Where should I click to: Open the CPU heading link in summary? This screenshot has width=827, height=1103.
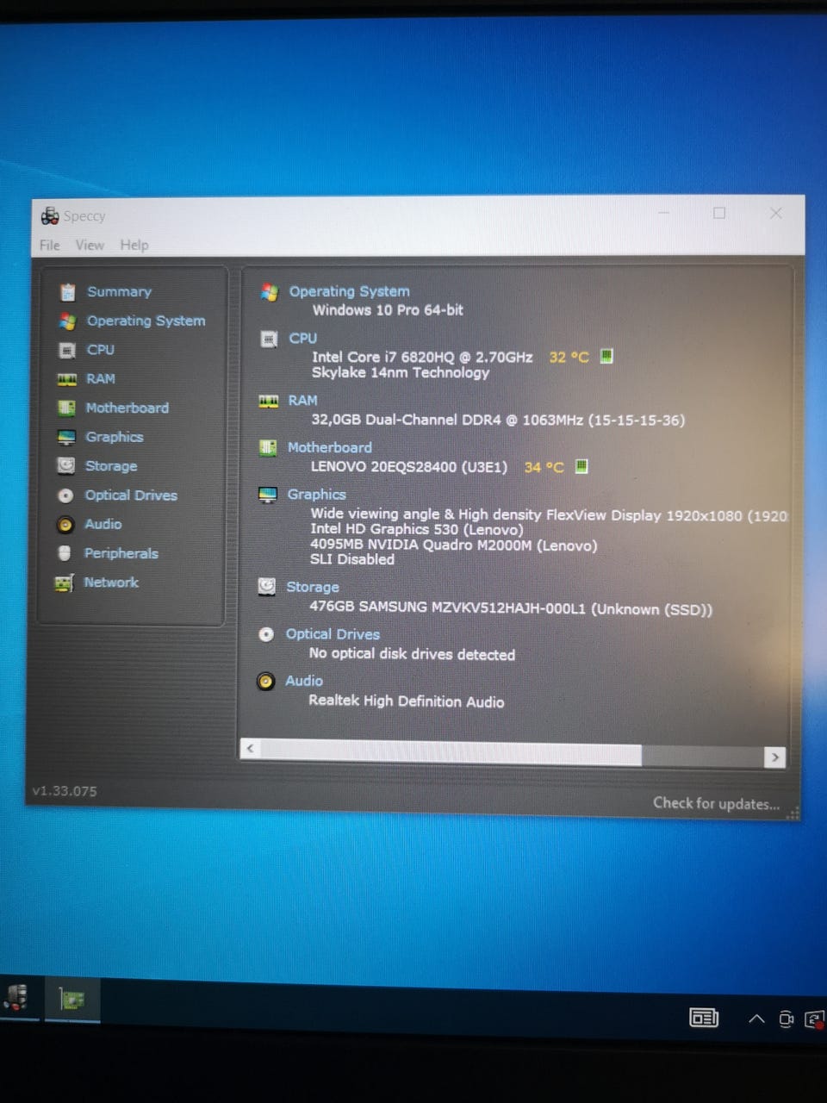pyautogui.click(x=302, y=338)
